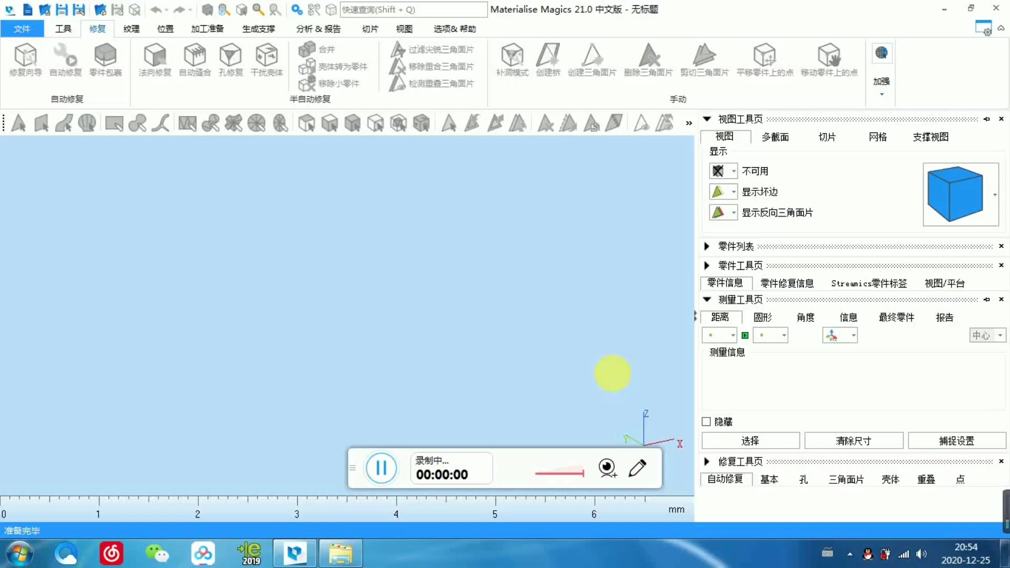Switch to the 生成支撑 ribbon tab
This screenshot has height=568, width=1010.
pos(258,29)
